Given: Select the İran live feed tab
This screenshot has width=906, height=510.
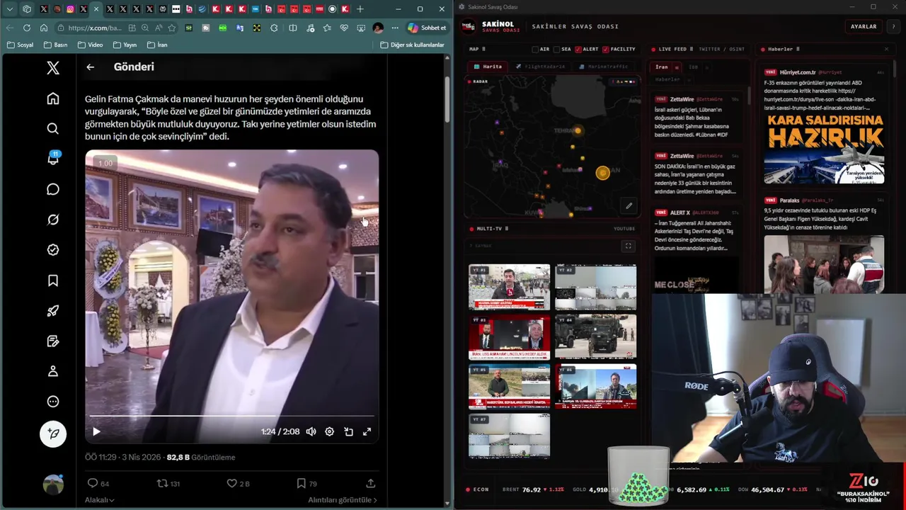Looking at the screenshot, I should [661, 67].
